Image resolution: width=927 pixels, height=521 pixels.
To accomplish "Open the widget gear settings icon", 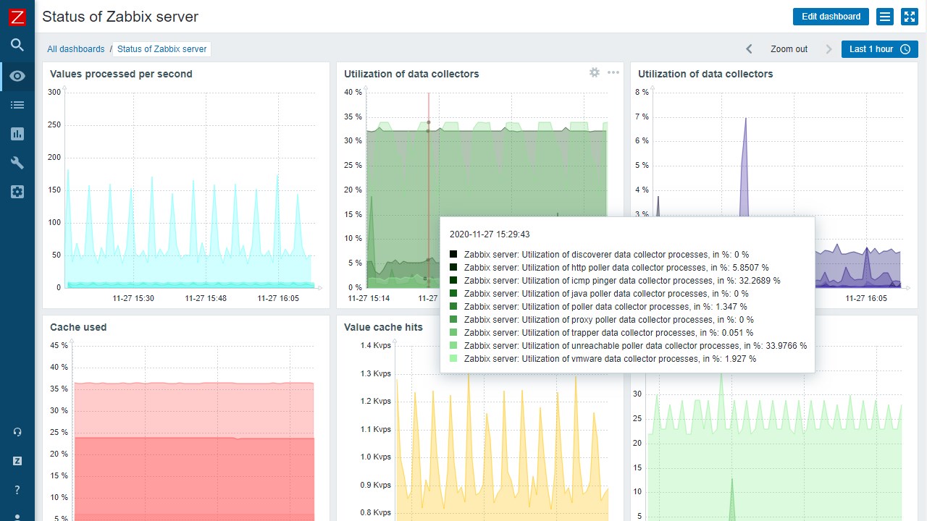I will click(x=595, y=72).
